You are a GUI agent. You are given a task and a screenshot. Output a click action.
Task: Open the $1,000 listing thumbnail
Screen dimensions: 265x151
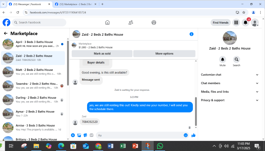[x=74, y=45]
